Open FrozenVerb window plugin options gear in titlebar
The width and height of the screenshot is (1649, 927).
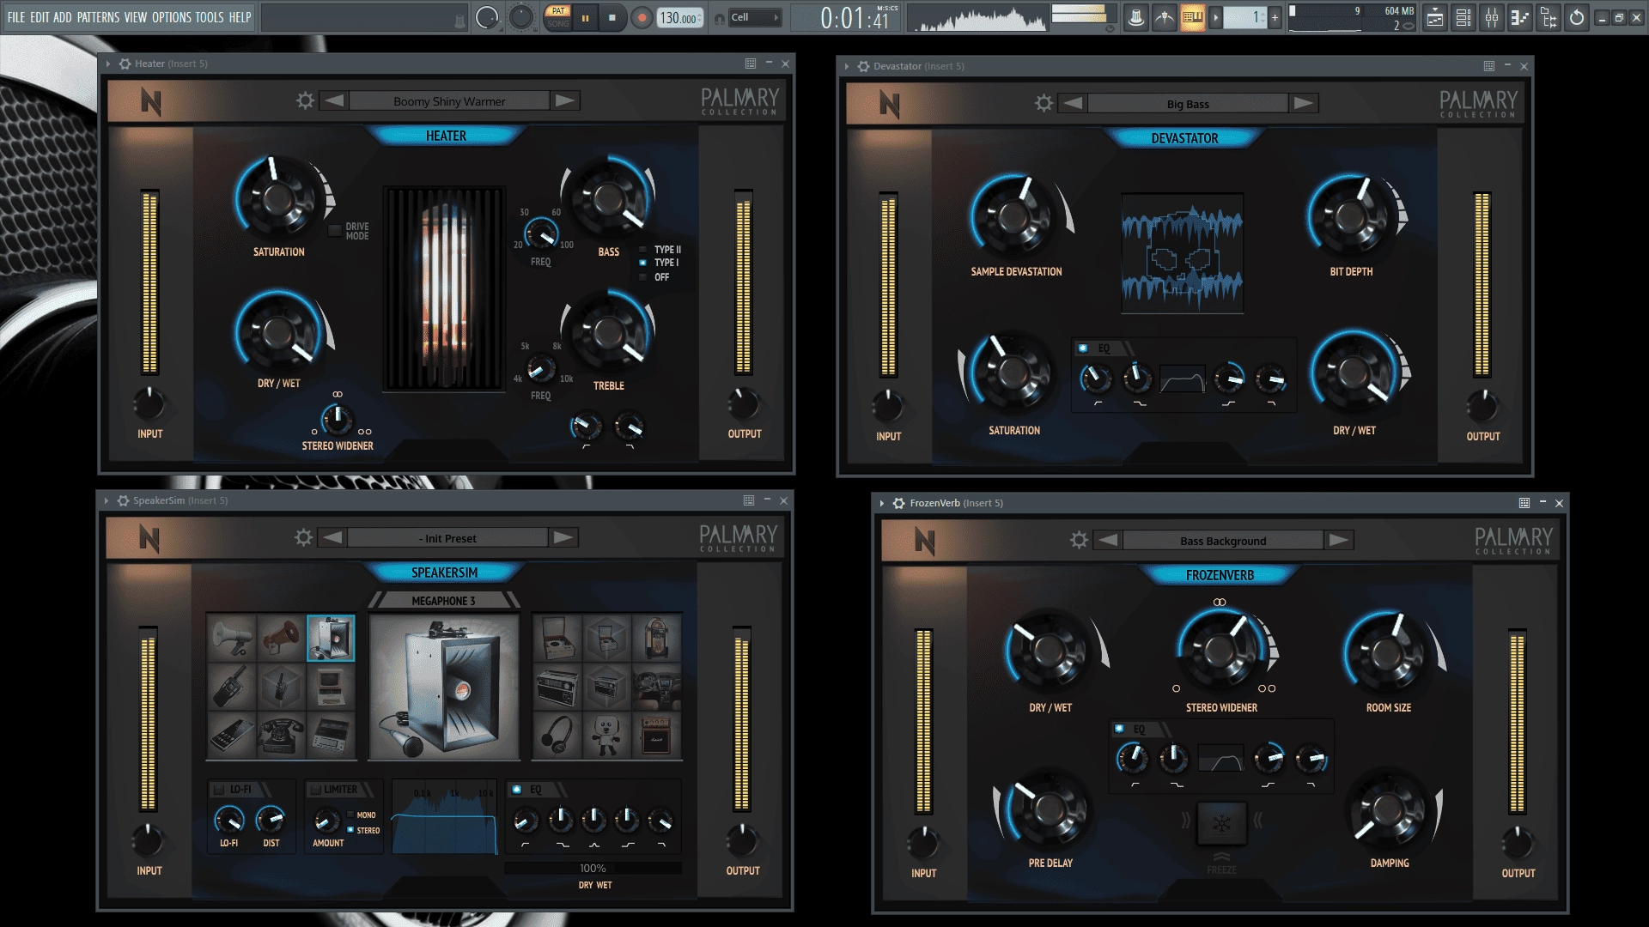[899, 503]
